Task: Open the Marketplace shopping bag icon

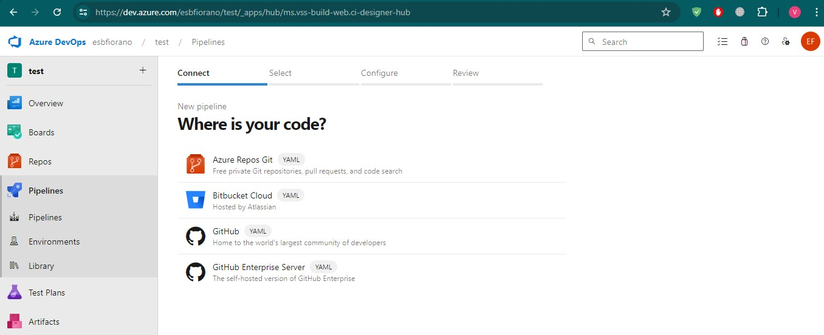Action: click(744, 42)
